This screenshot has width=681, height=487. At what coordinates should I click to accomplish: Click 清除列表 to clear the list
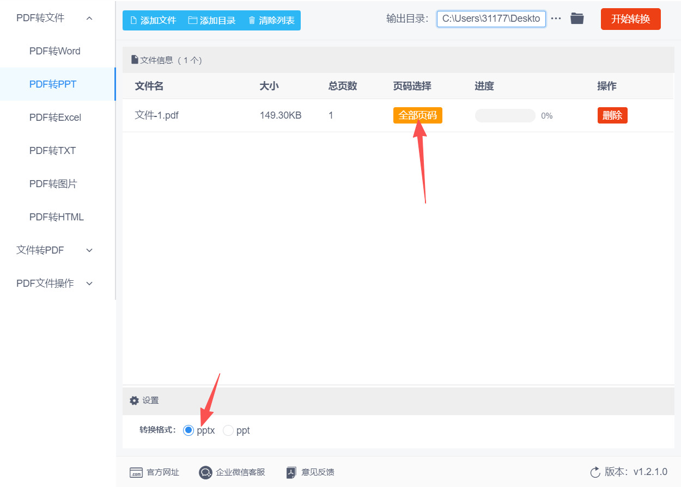point(271,21)
